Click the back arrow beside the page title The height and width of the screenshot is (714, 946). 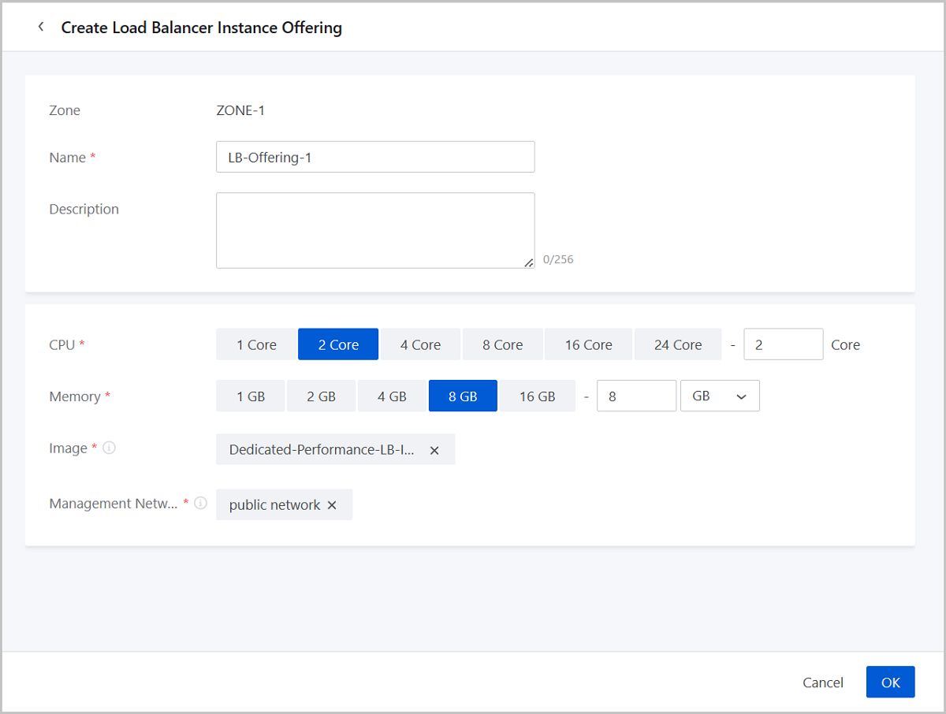point(41,28)
